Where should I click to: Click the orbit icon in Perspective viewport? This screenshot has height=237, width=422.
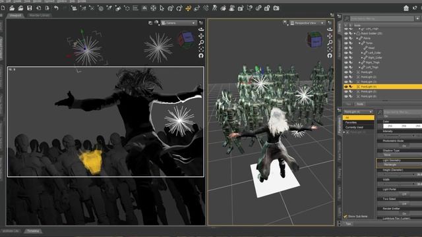tap(330, 29)
